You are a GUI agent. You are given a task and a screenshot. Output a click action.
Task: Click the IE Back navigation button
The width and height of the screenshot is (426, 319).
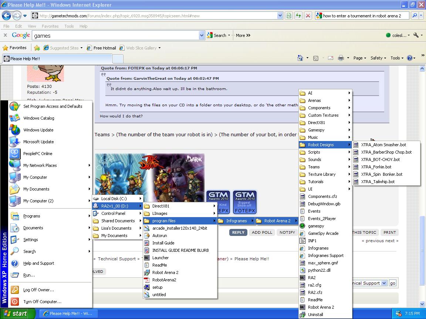point(6,16)
